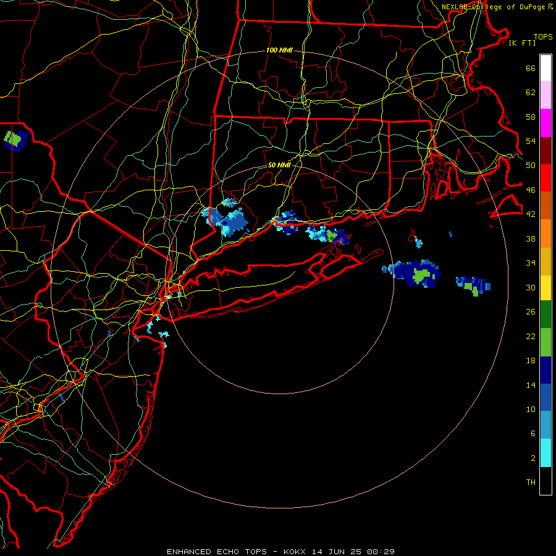
Task: Select the light green legend swatch
Action: pos(545,342)
